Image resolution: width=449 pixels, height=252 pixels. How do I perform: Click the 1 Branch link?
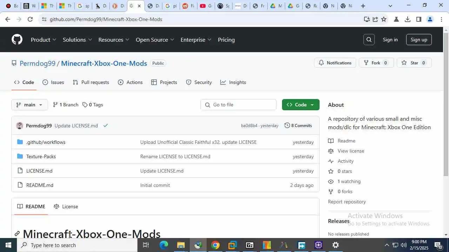(66, 105)
